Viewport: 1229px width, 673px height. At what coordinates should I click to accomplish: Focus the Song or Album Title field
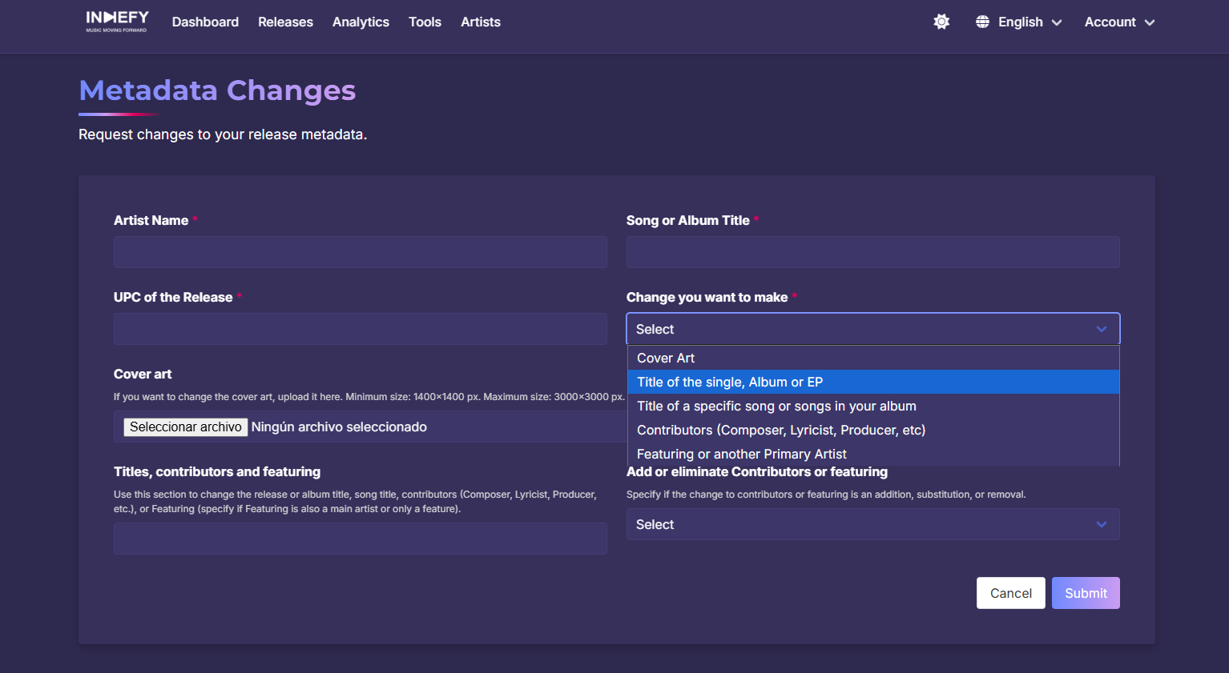tap(872, 252)
